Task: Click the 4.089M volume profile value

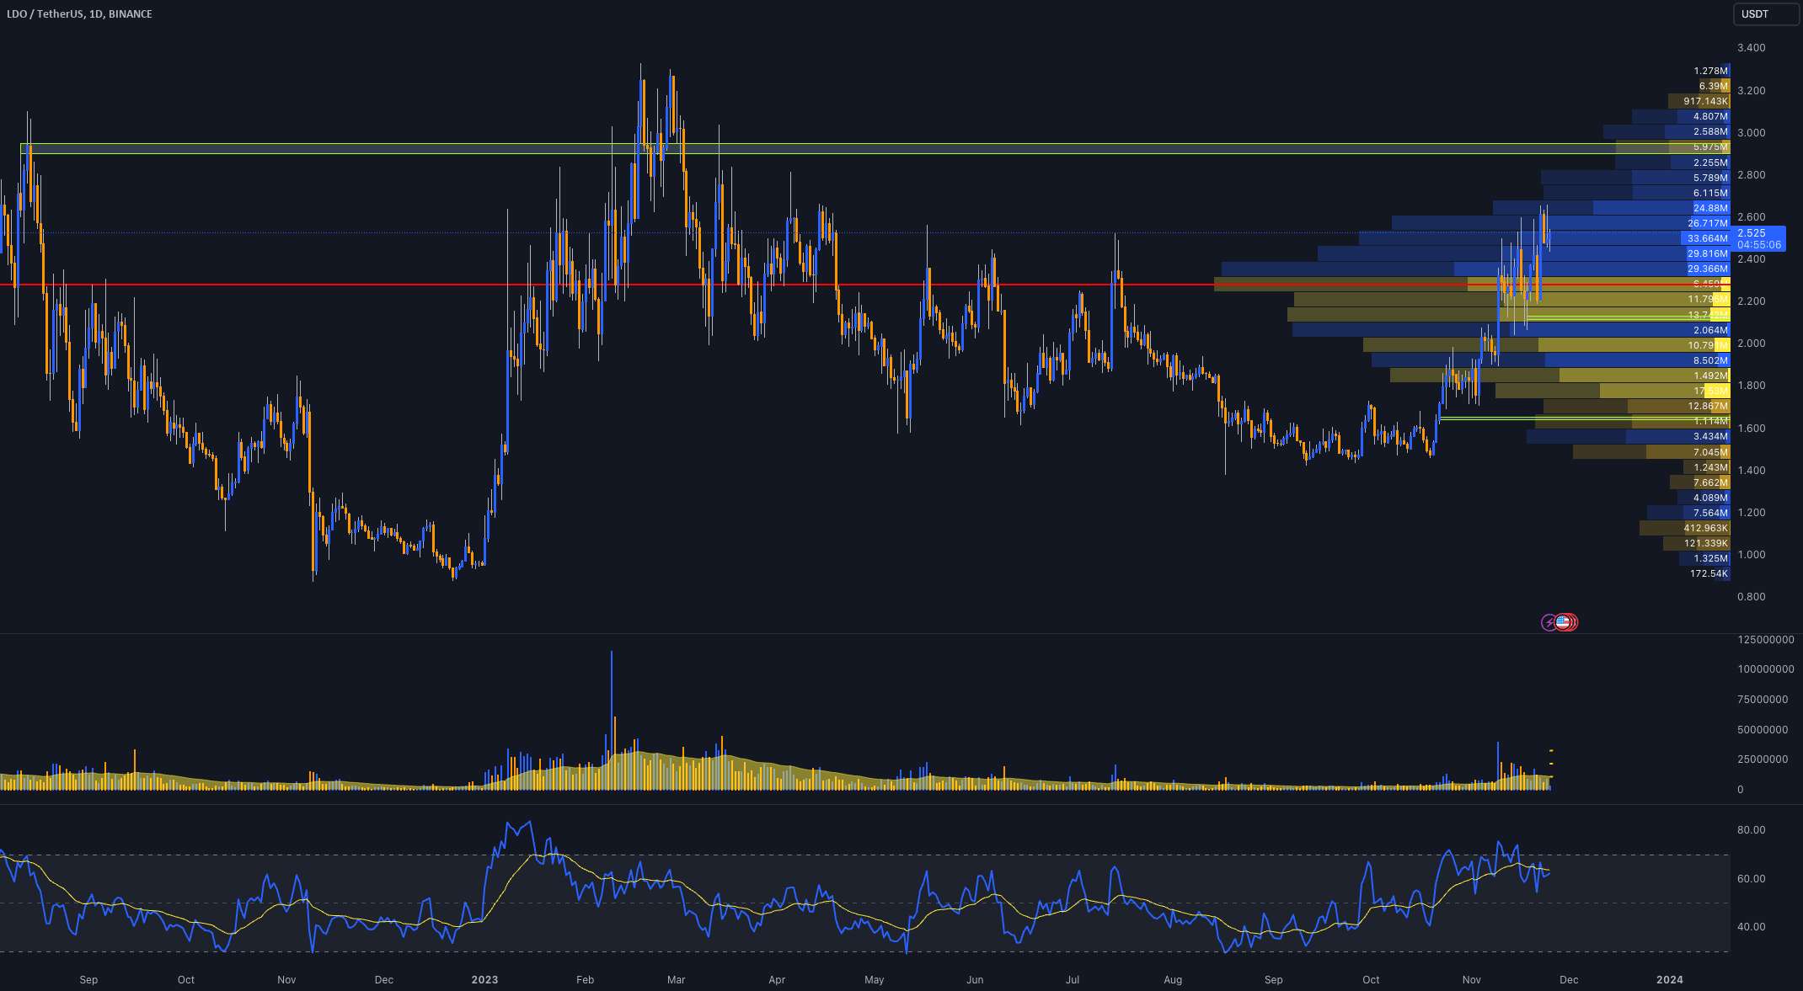Action: tap(1710, 498)
